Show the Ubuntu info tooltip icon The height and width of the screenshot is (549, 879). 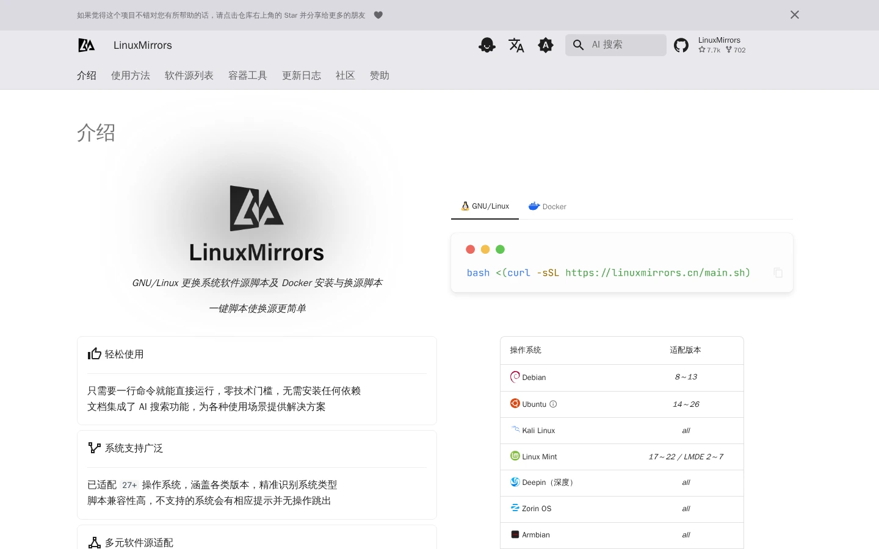pyautogui.click(x=553, y=404)
